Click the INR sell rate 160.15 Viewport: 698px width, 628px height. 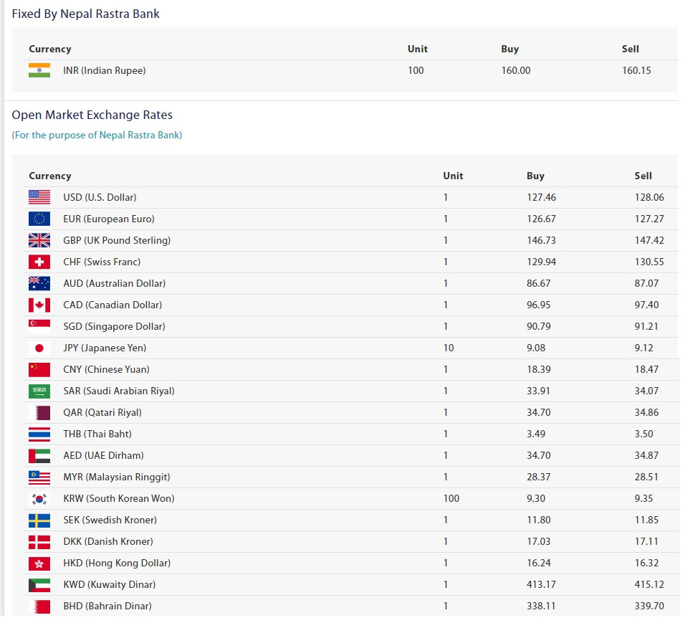pos(636,70)
